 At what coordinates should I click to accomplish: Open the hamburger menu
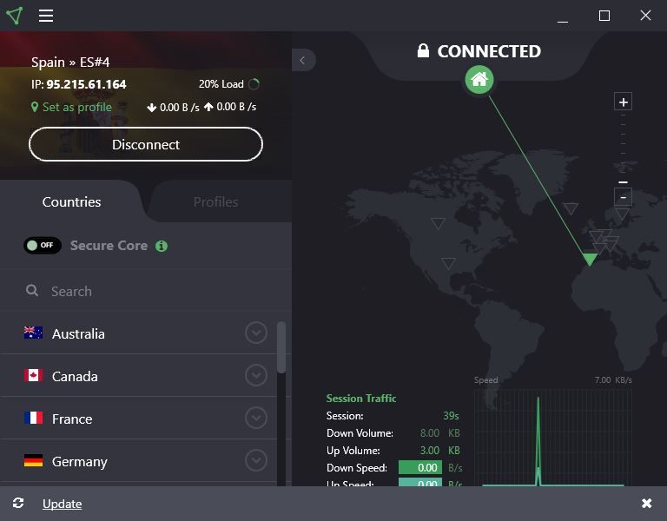[x=46, y=16]
